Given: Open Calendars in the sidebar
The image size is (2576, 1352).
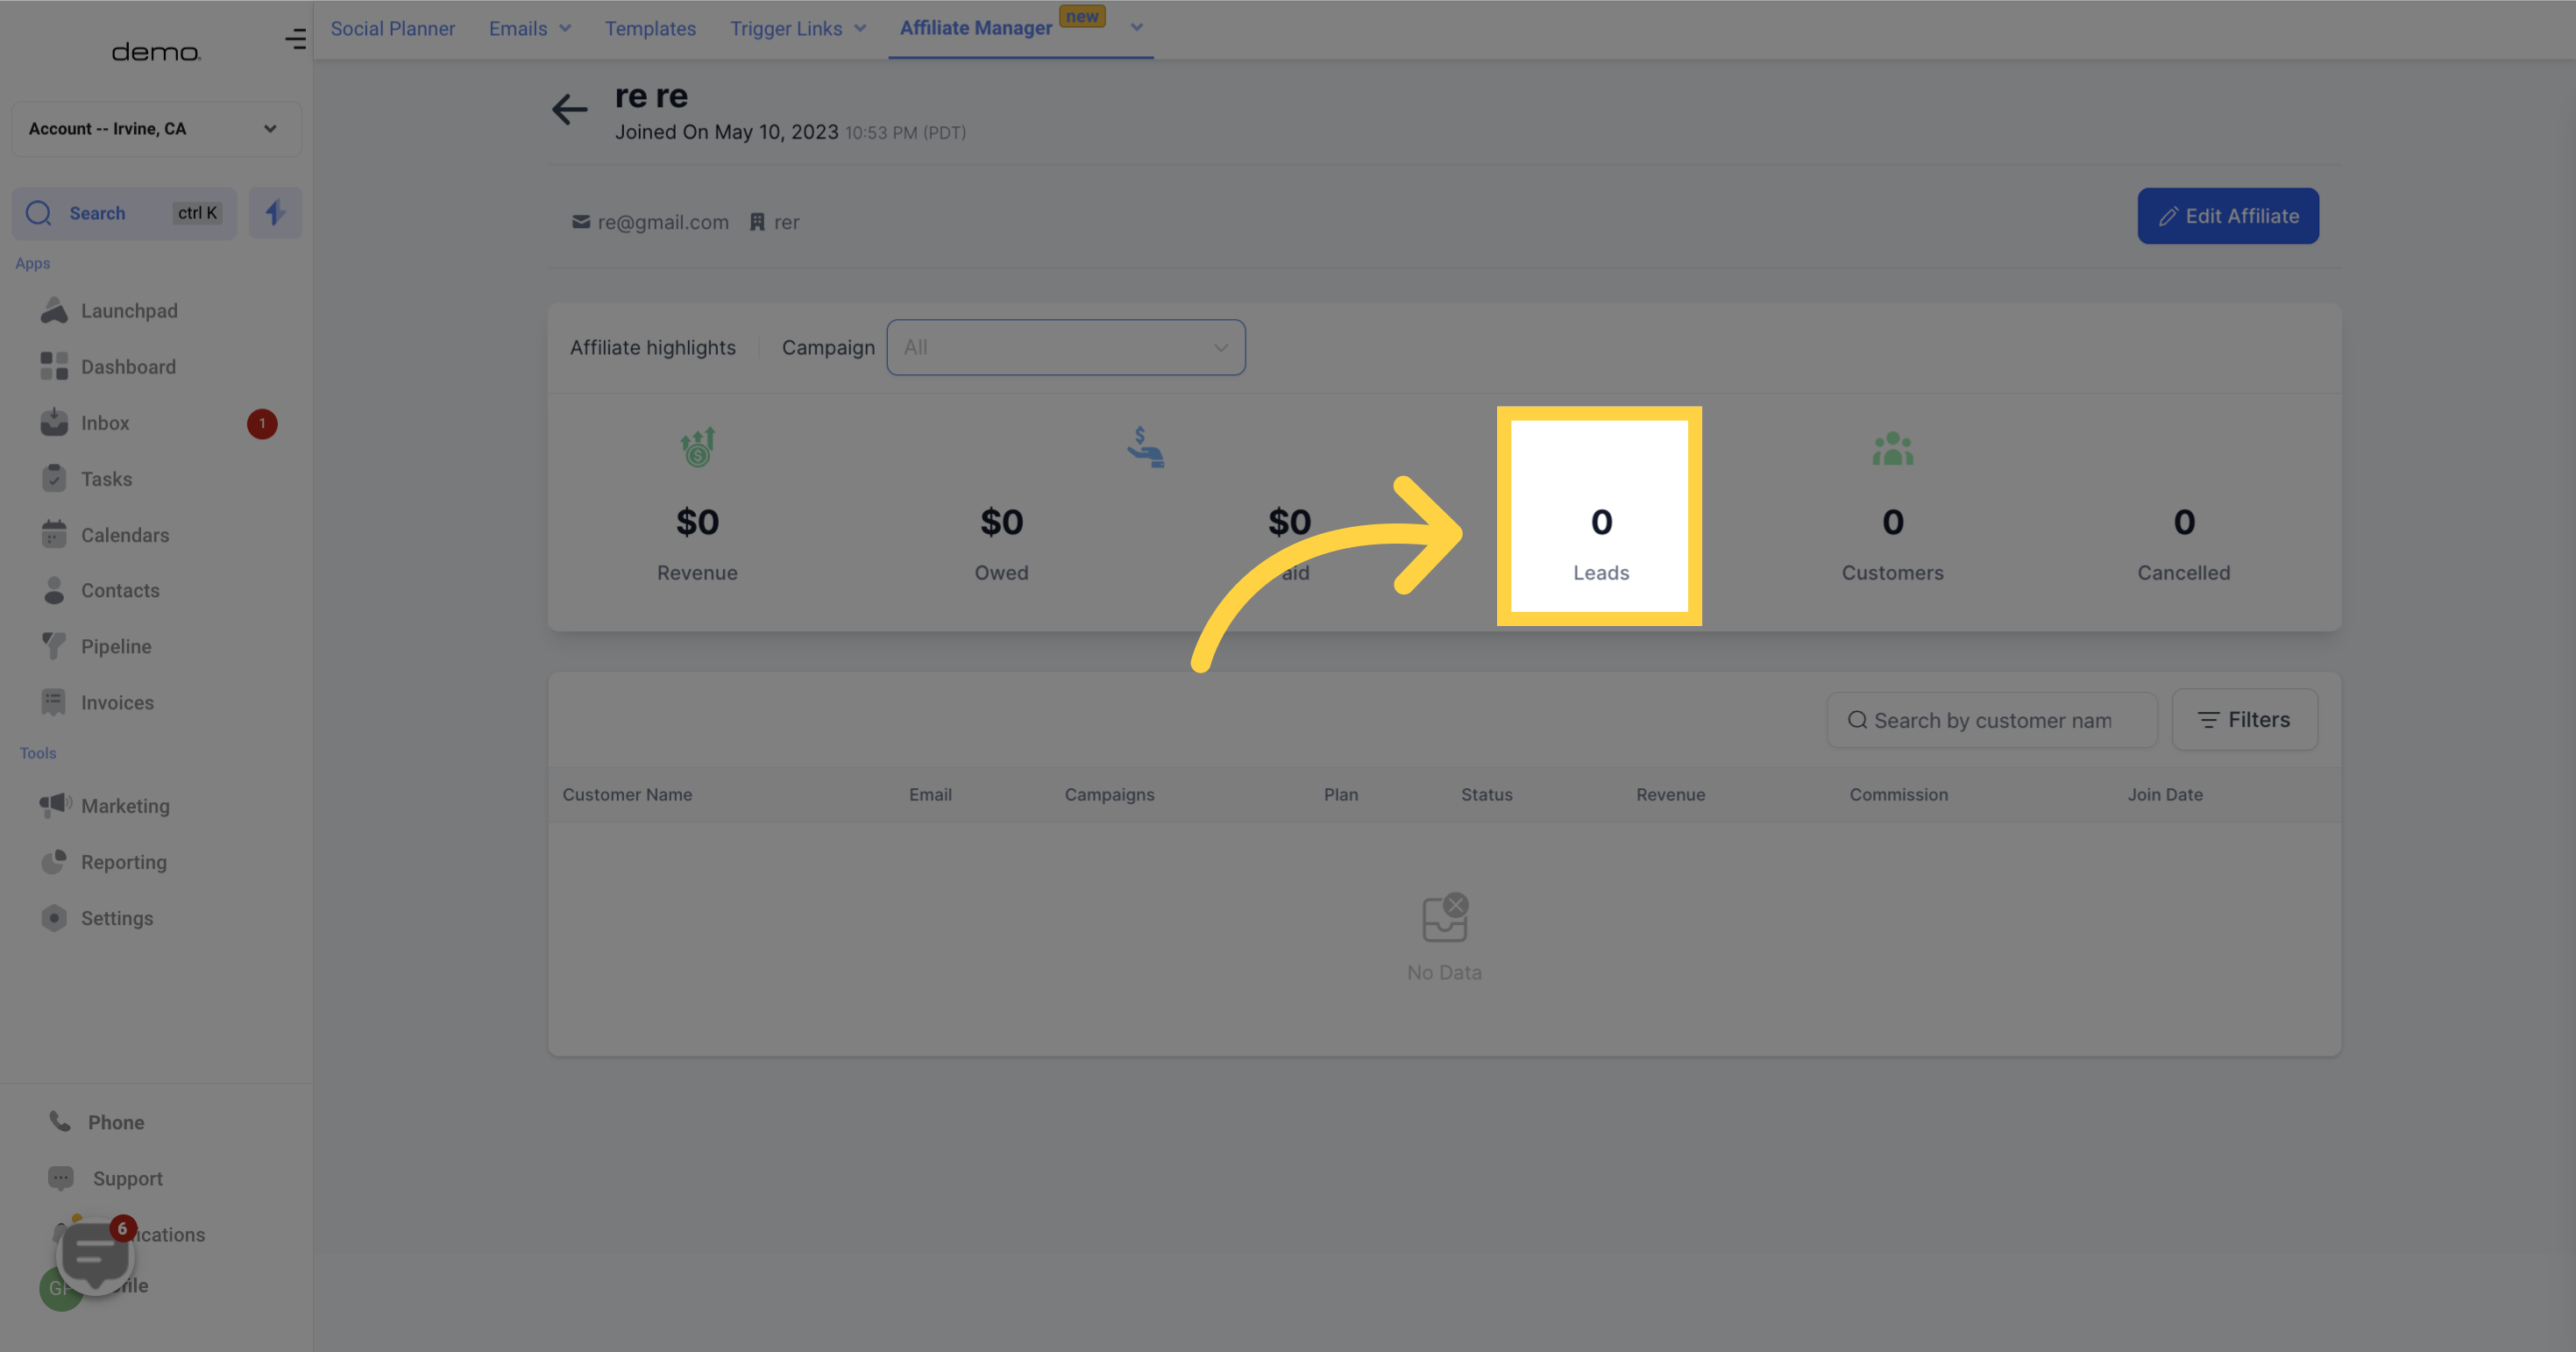Looking at the screenshot, I should tap(125, 535).
